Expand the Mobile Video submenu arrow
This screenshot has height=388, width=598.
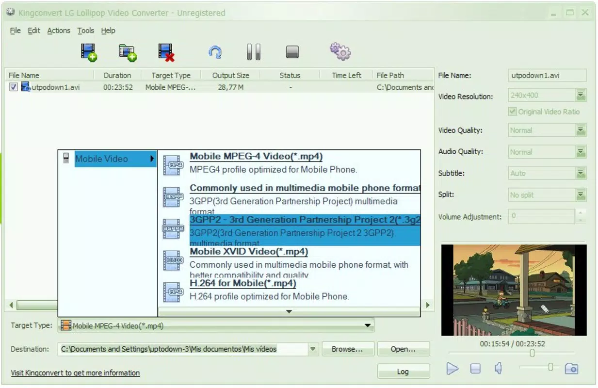coord(152,159)
